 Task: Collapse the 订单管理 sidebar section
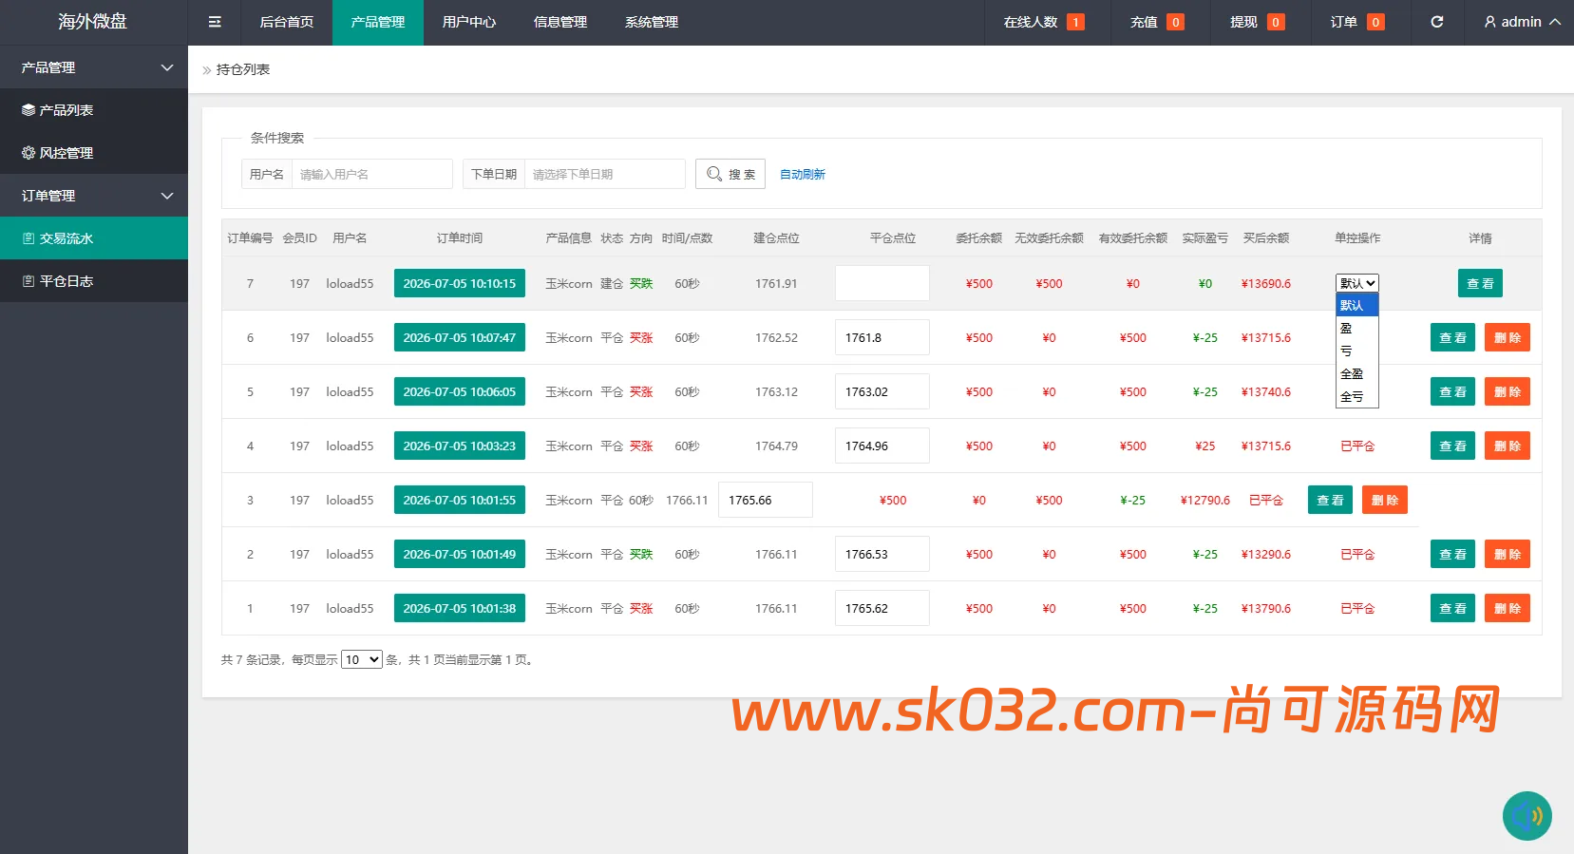pos(94,196)
